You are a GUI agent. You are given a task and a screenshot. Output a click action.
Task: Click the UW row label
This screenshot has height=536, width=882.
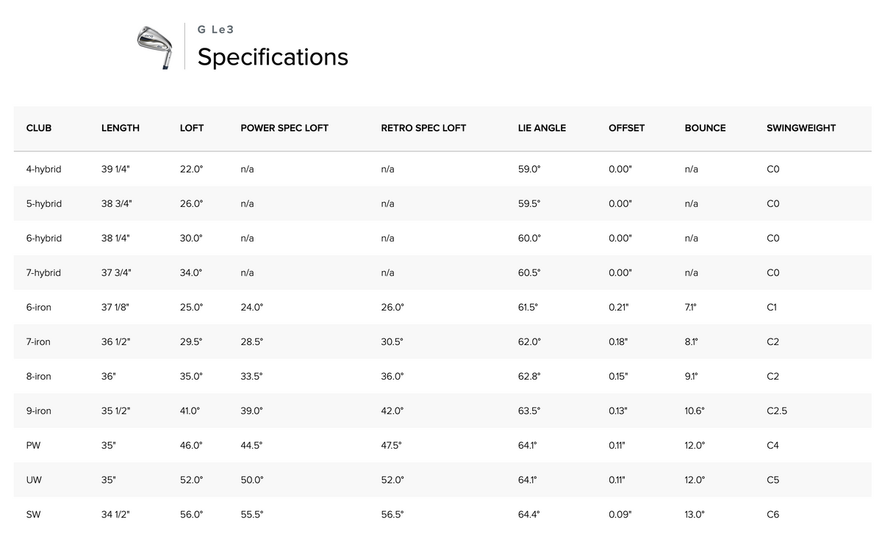point(33,479)
